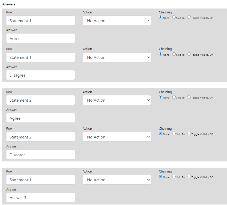
Task: Expand Action dropdown for Statement 2 Disagree row
Action: click(117, 137)
